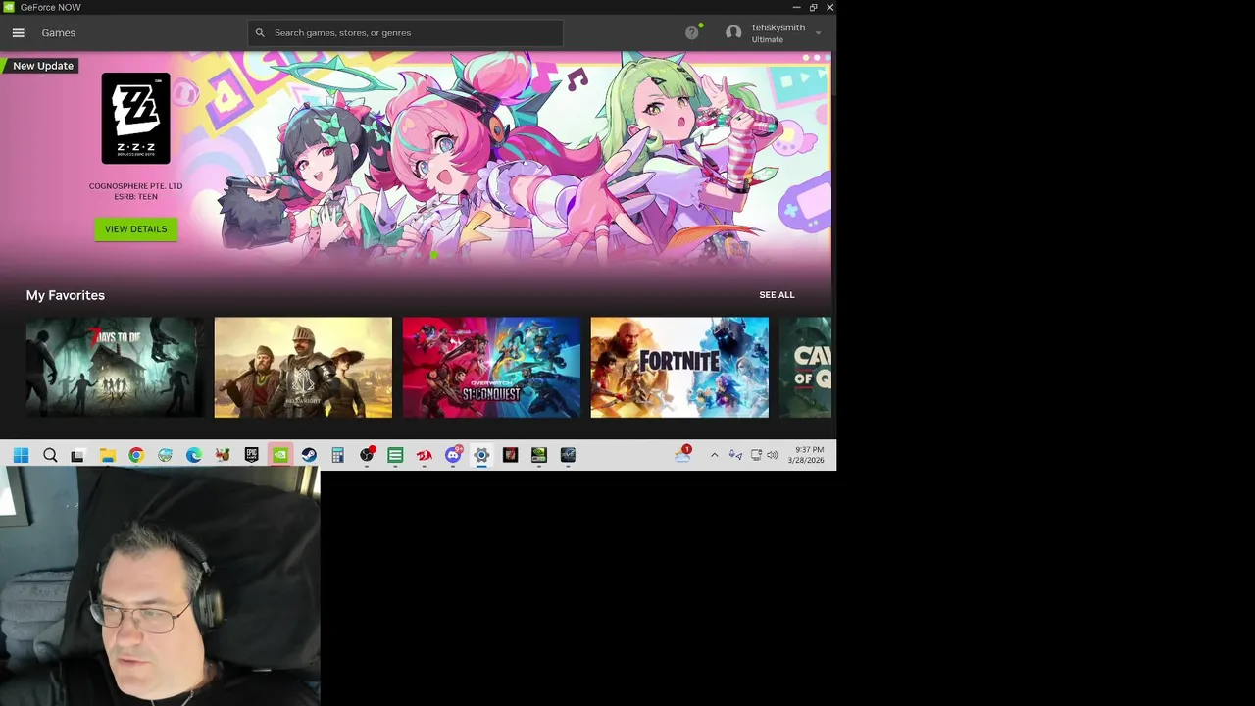The height and width of the screenshot is (706, 1255).
Task: Open the Fortnite game tile
Action: click(679, 368)
